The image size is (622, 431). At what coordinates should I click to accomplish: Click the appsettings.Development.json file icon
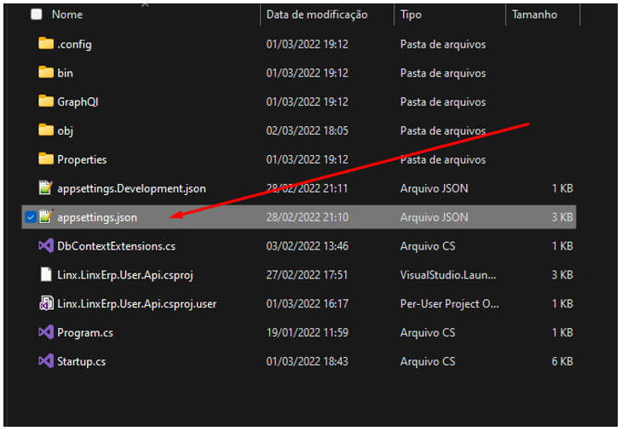pyautogui.click(x=46, y=188)
